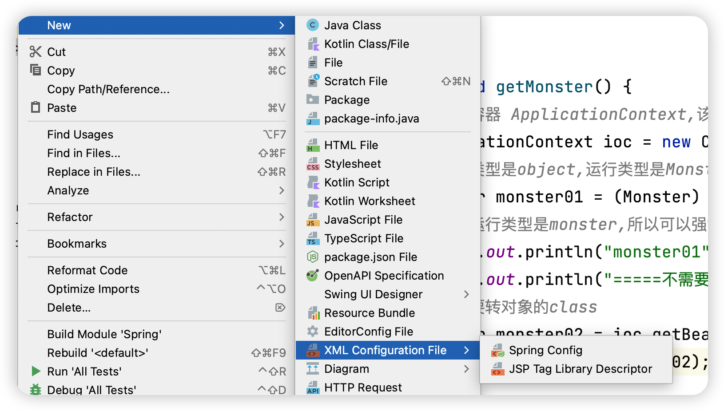The height and width of the screenshot is (411, 724).
Task: Expand the Bookmarks submenu arrow
Action: tap(282, 244)
